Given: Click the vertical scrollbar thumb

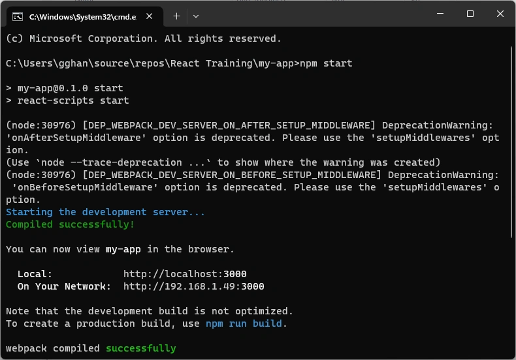Looking at the screenshot, I should coord(511,142).
